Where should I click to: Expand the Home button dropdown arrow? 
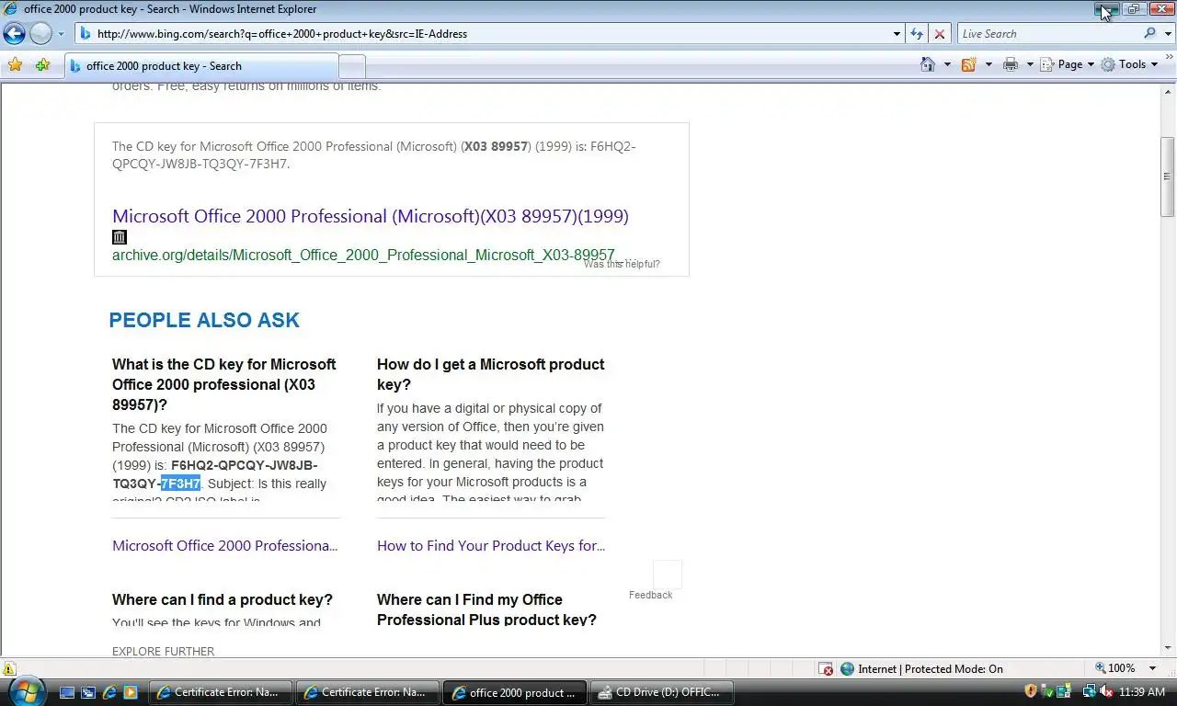(947, 64)
